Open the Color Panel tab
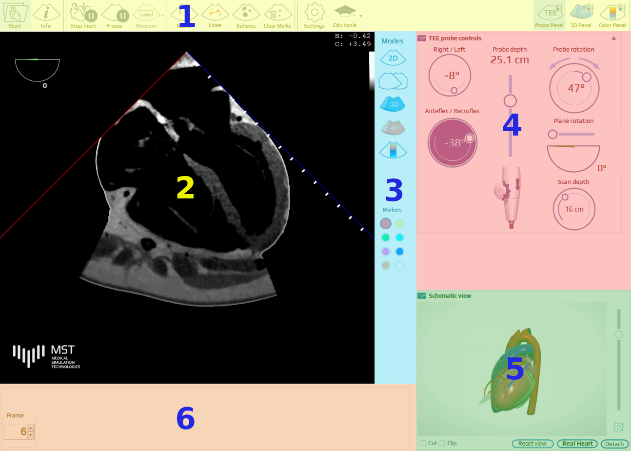The image size is (631, 451). [612, 15]
